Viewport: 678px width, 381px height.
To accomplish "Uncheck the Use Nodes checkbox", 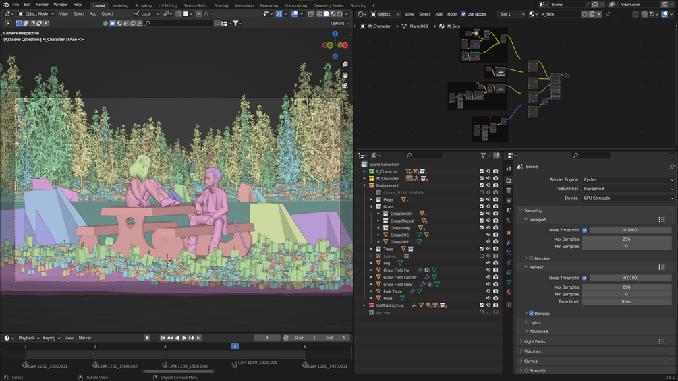I will coord(463,14).
